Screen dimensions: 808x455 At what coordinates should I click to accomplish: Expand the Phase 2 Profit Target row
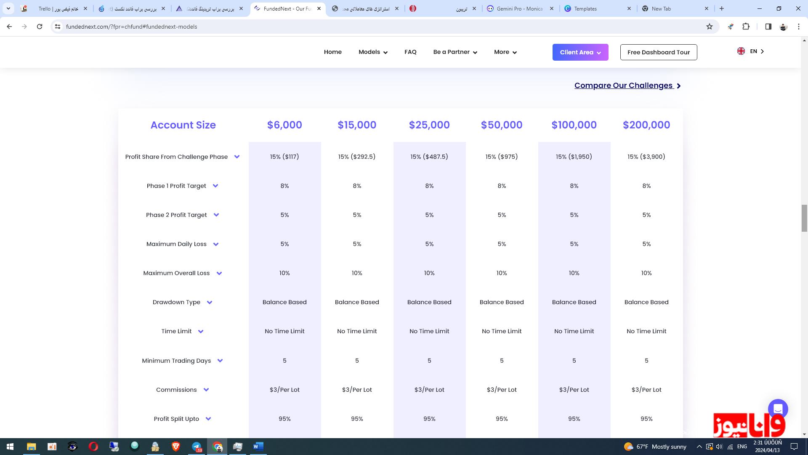click(216, 215)
